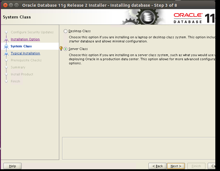
Task: Minimize the installer window
Action: click(11, 5)
